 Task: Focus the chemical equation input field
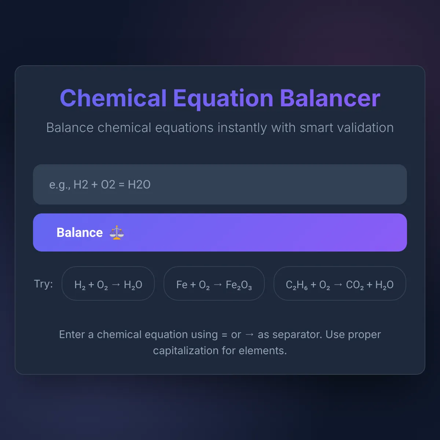click(x=220, y=184)
